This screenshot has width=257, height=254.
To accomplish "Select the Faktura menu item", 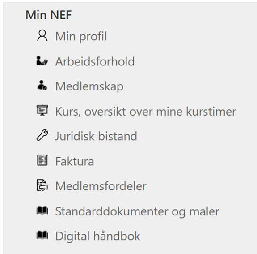I will tap(75, 161).
